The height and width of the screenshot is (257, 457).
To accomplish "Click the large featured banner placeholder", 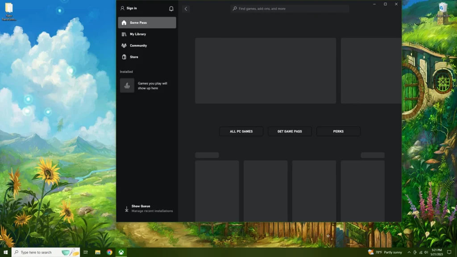I will [x=266, y=70].
